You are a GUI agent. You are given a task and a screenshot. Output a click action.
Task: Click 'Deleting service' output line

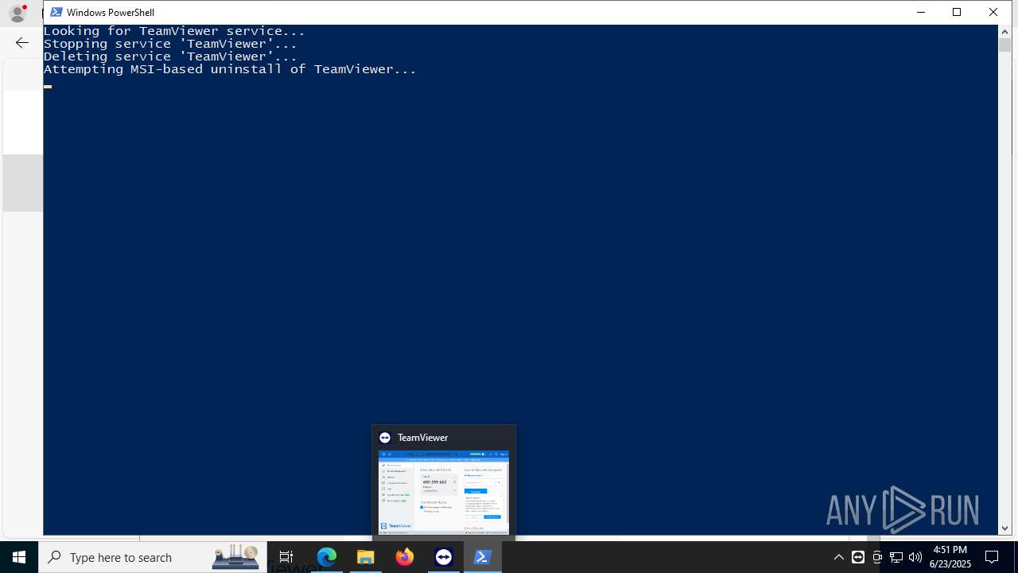170,57
